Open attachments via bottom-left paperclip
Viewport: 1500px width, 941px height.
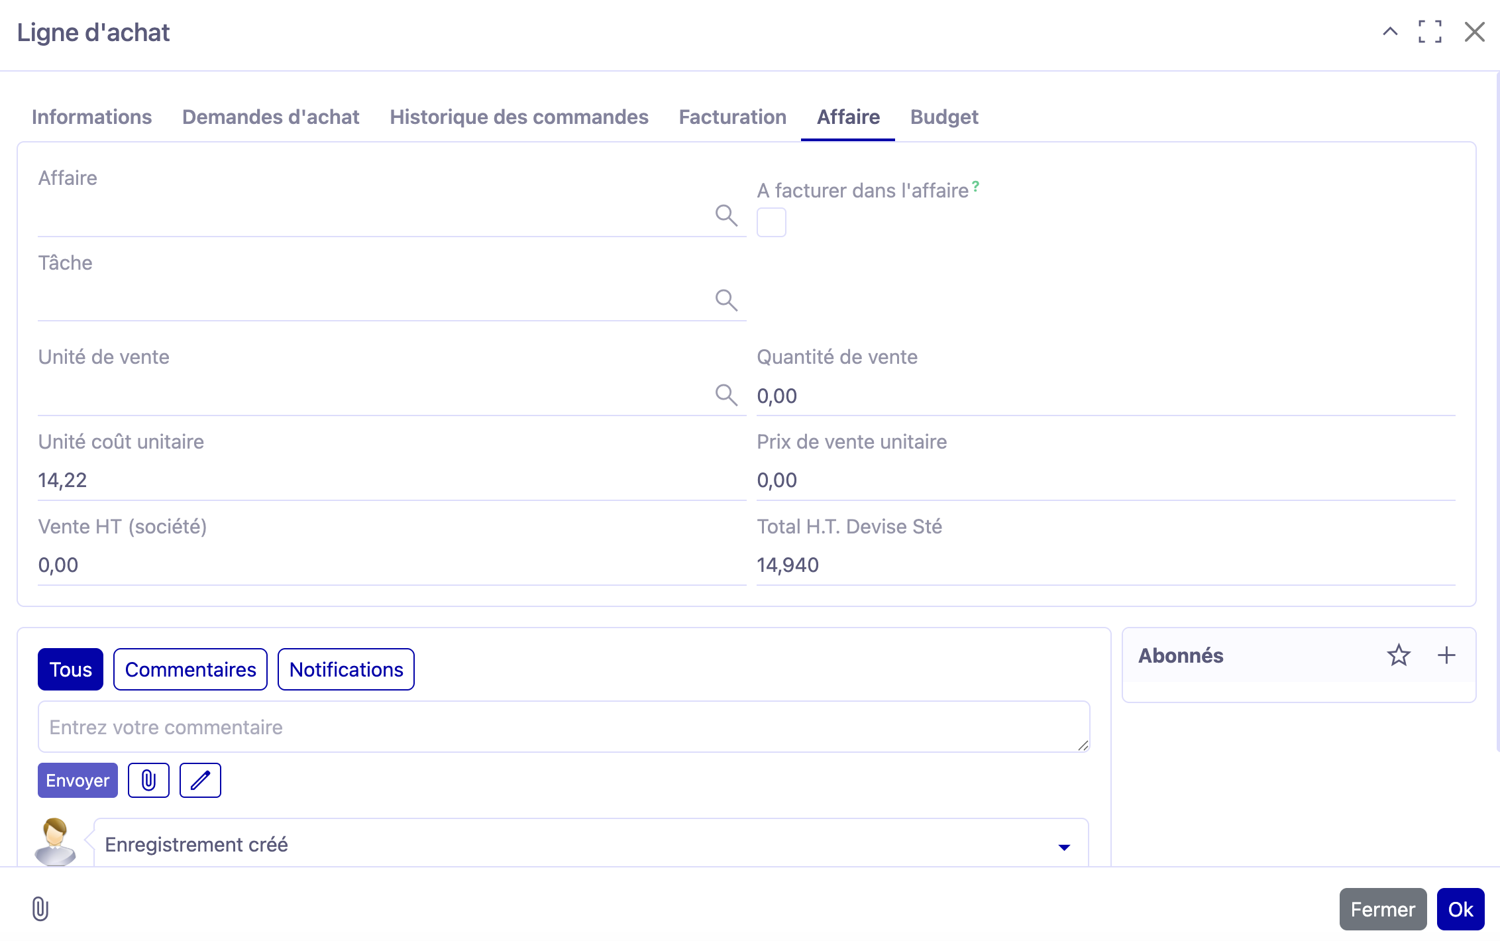tap(40, 909)
